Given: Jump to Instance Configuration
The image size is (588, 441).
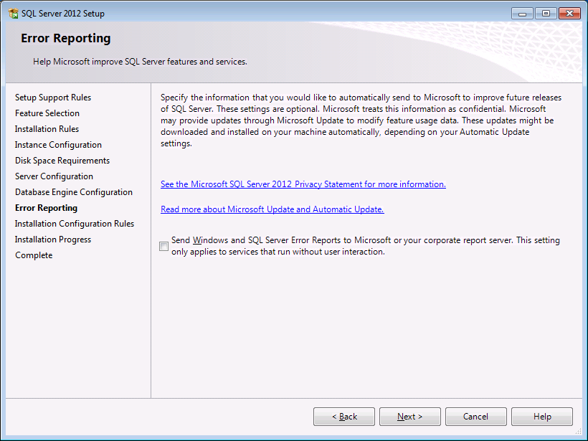Looking at the screenshot, I should pyautogui.click(x=54, y=144).
